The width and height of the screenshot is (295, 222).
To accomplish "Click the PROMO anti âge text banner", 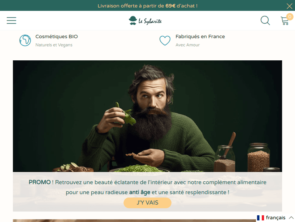I will pos(147,187).
